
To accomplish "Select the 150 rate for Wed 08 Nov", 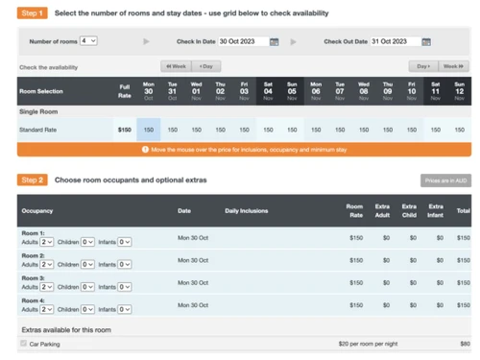I will pyautogui.click(x=364, y=130).
